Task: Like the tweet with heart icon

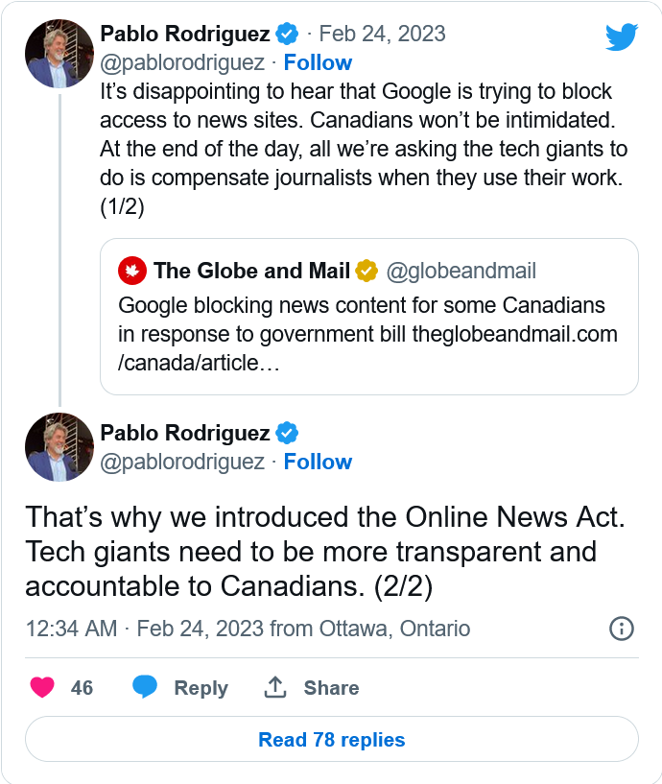Action: pos(42,687)
